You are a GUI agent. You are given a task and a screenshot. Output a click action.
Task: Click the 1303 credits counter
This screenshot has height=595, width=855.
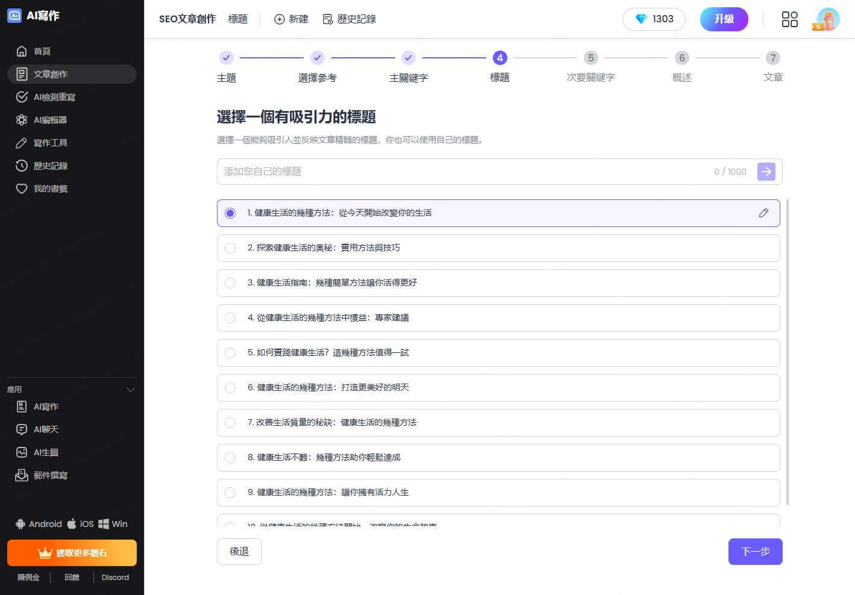(x=654, y=19)
